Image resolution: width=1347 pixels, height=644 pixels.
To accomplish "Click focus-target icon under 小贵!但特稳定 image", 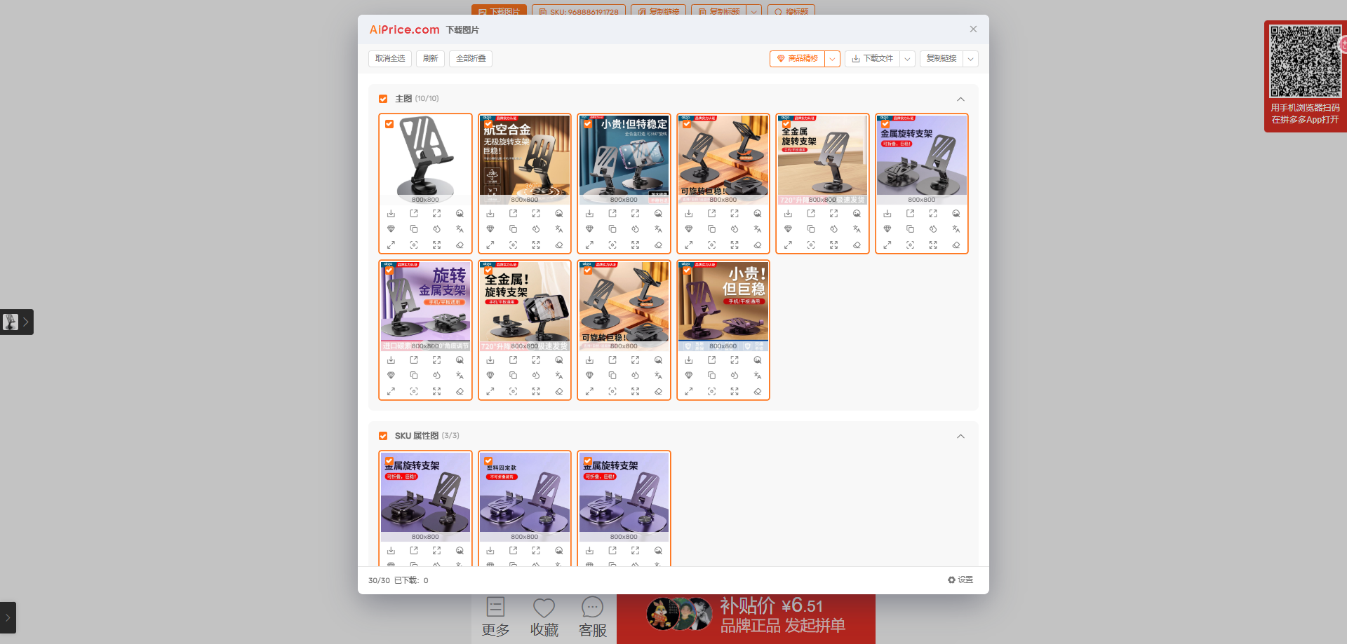I will [x=612, y=245].
